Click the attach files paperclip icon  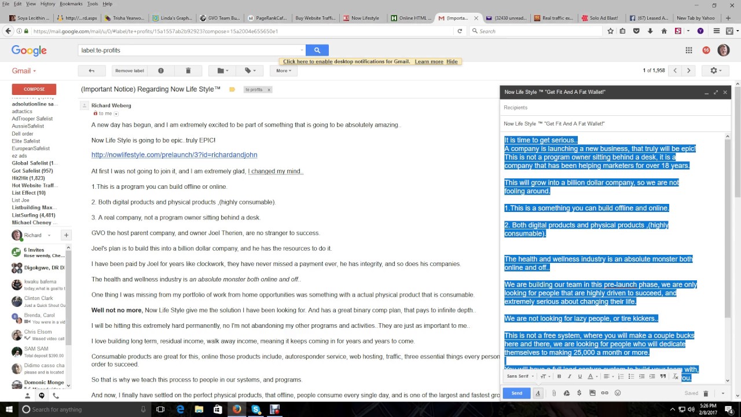tap(554, 393)
